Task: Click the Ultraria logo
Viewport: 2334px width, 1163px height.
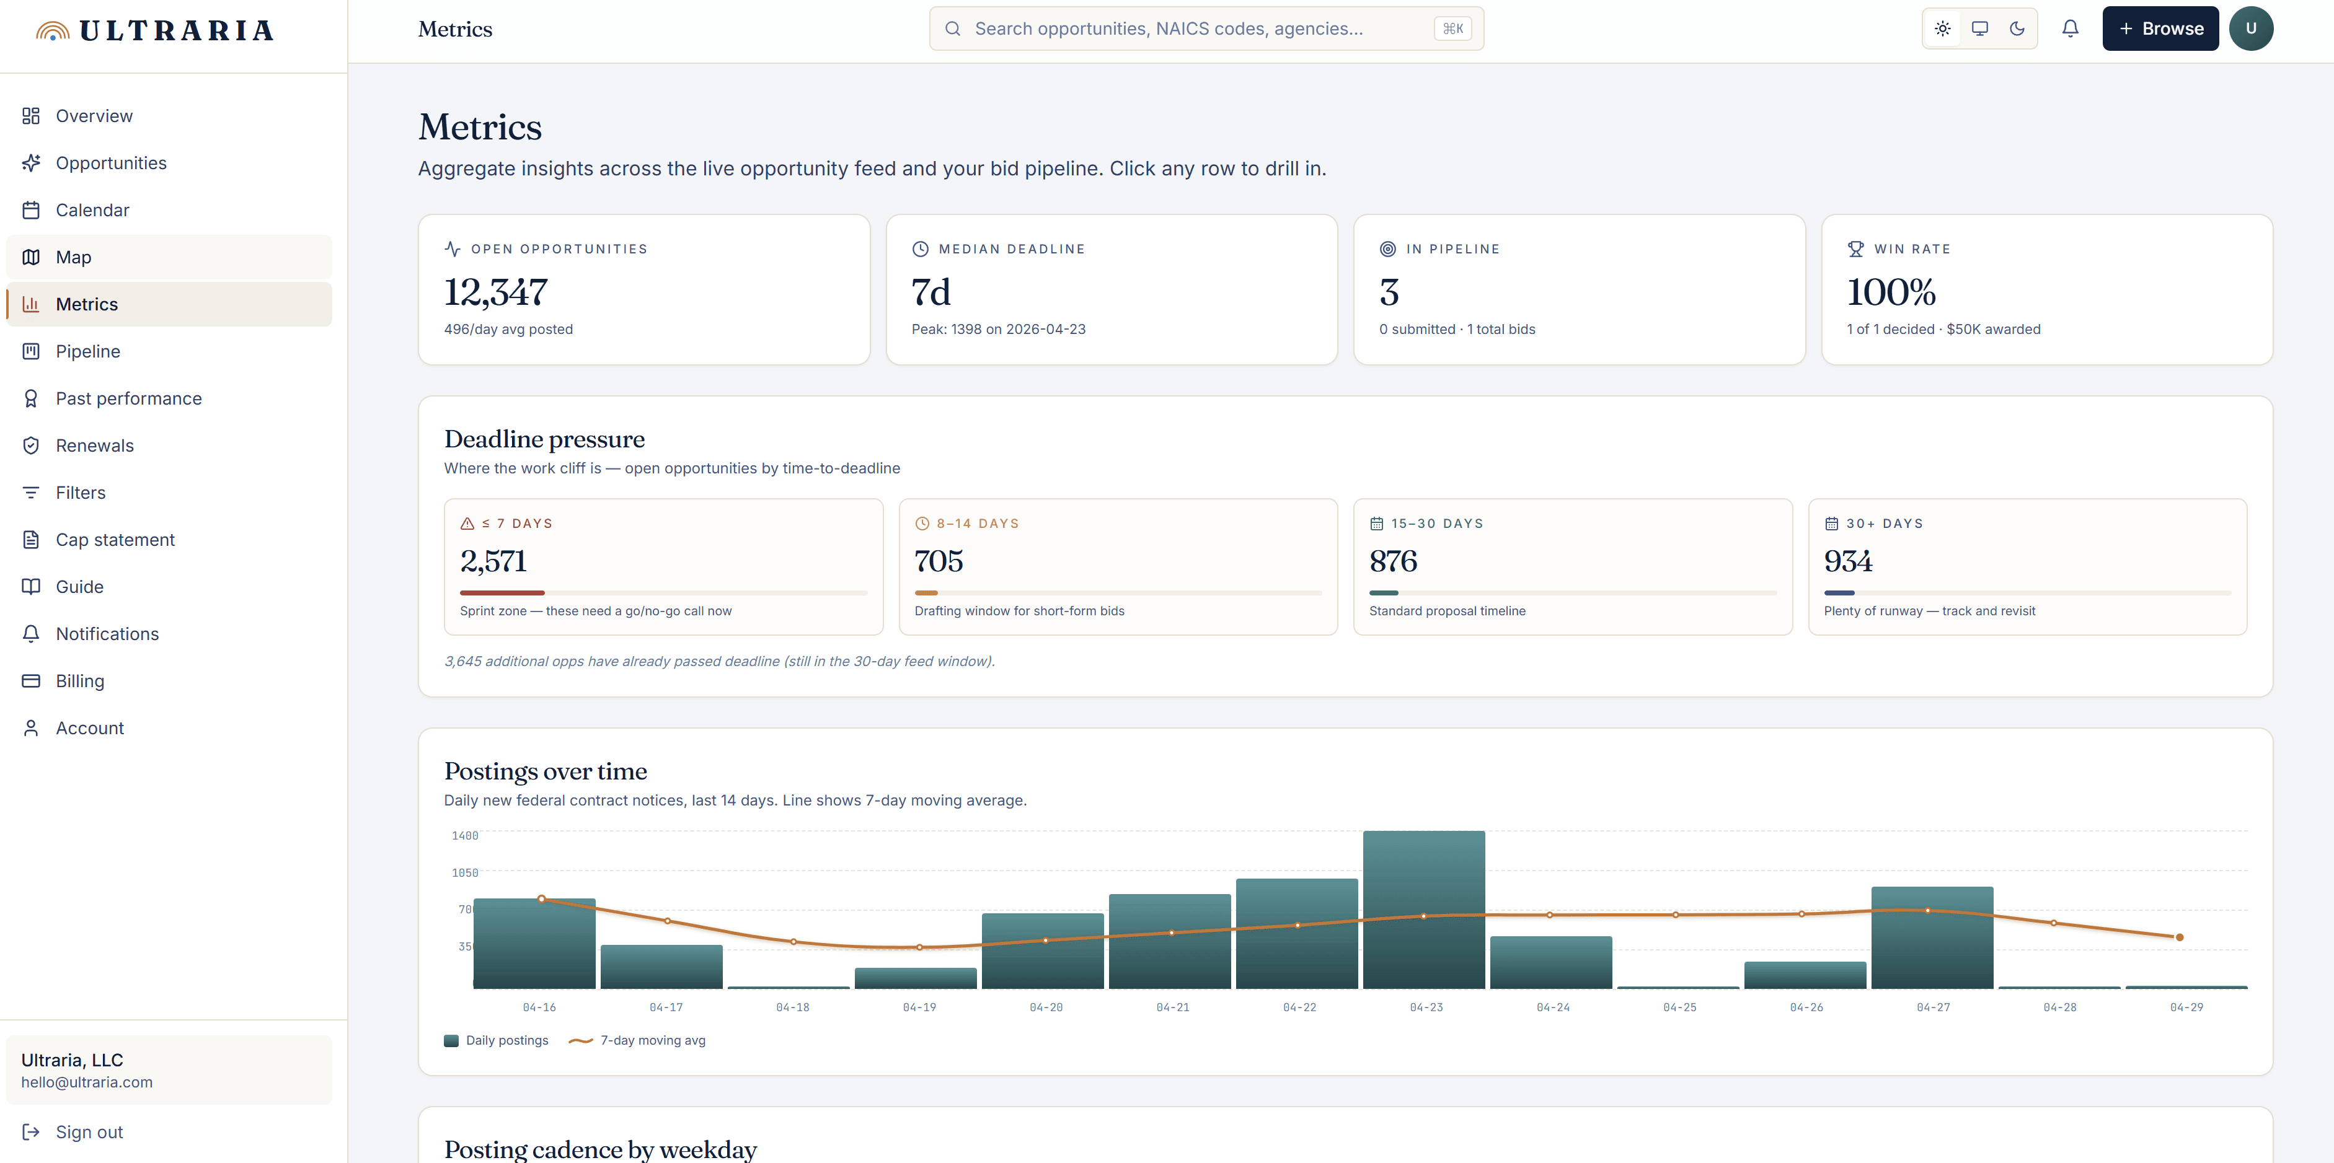Action: 154,31
